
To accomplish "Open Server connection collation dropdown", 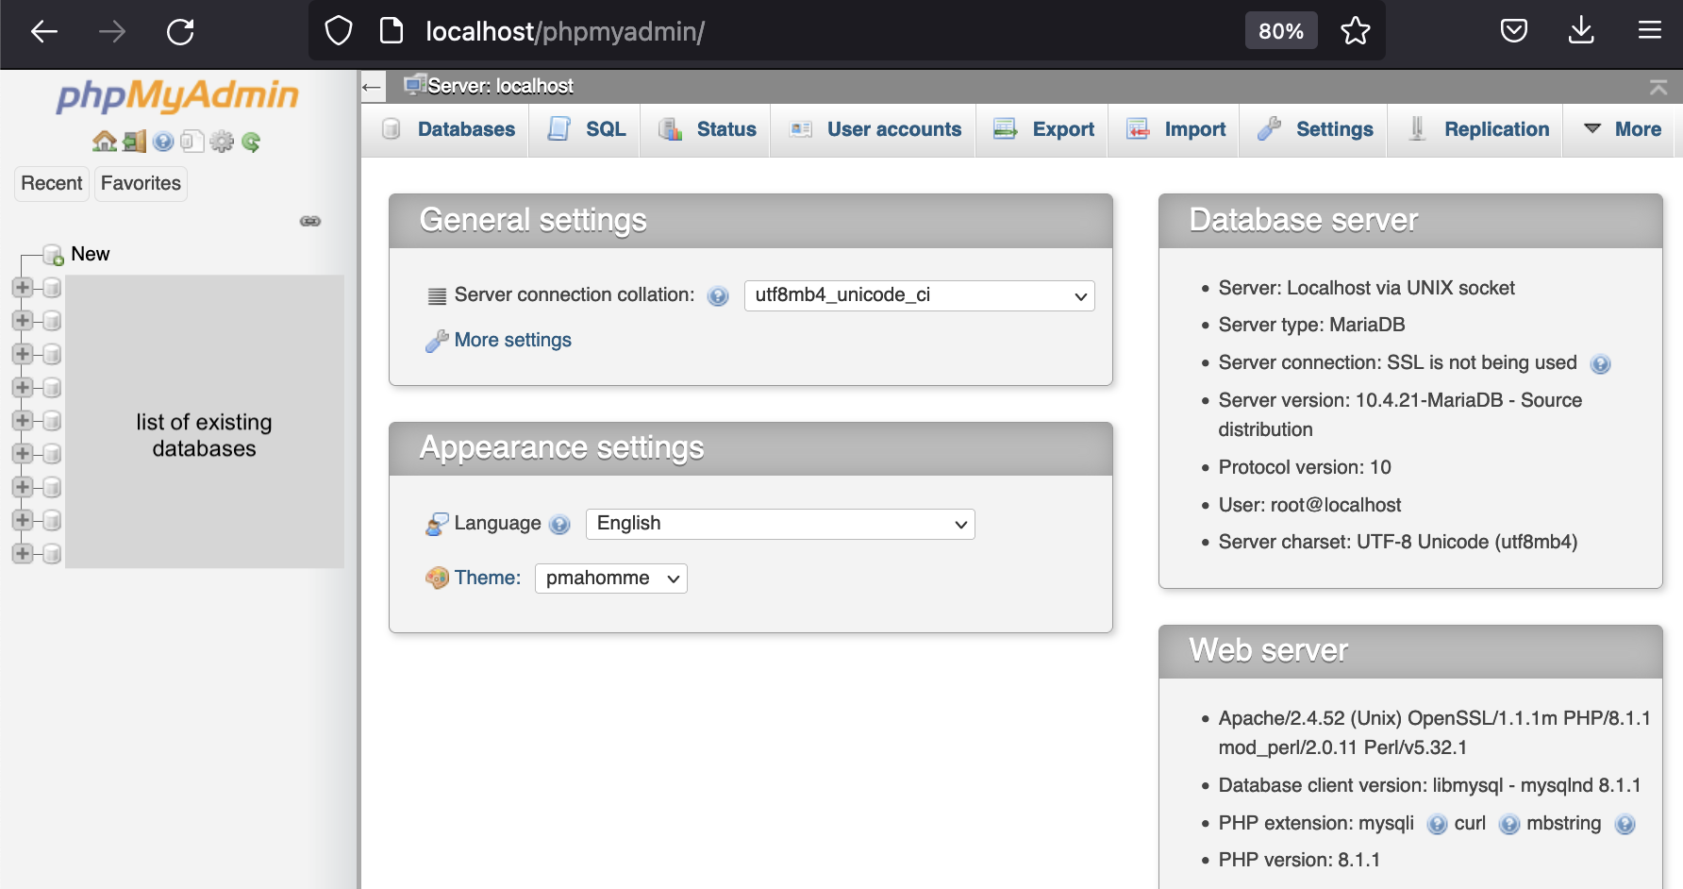I will tap(920, 295).
